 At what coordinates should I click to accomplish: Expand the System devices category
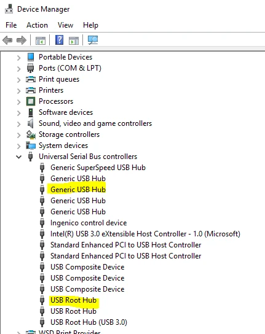19,146
